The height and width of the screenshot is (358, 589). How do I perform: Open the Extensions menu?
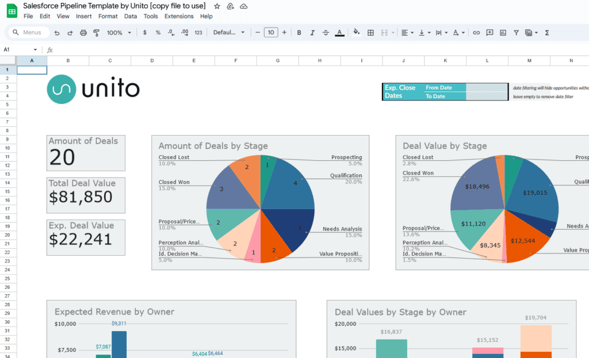[x=179, y=16]
